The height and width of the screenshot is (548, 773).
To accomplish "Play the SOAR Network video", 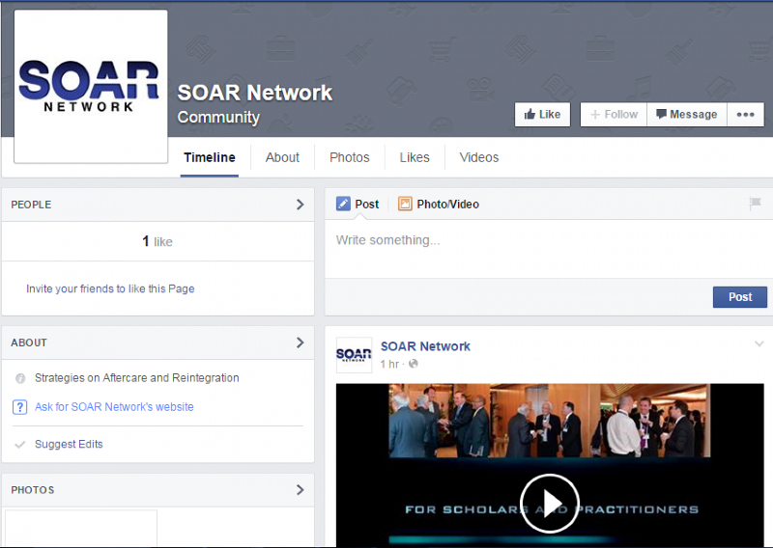I will (x=550, y=503).
